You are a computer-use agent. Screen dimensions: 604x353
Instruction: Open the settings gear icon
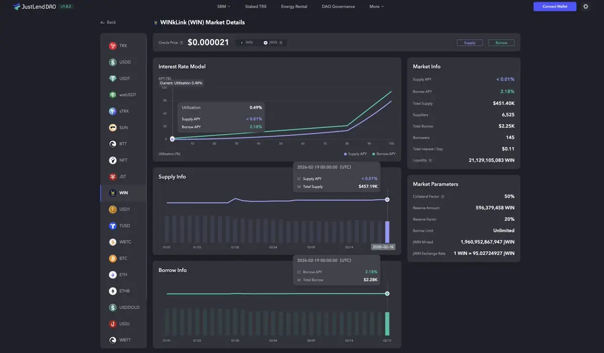point(585,7)
